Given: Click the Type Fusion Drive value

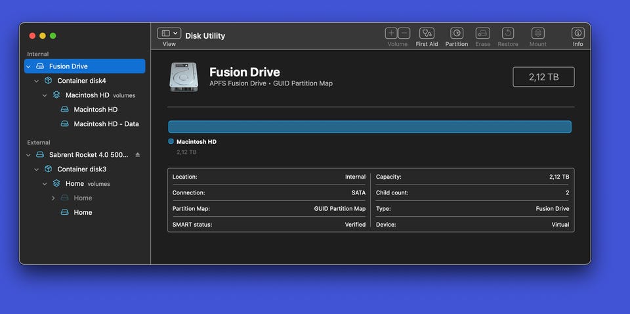Looking at the screenshot, I should click(553, 209).
